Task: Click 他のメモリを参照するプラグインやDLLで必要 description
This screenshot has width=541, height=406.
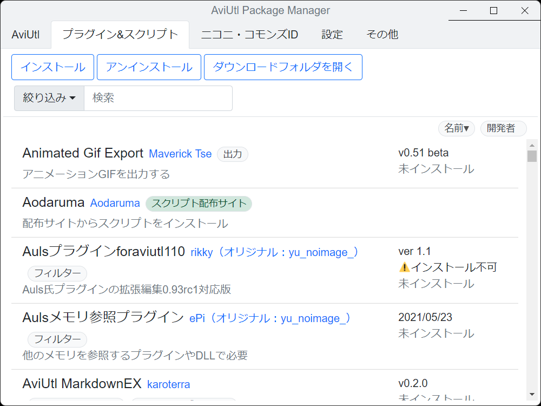Action: click(135, 356)
